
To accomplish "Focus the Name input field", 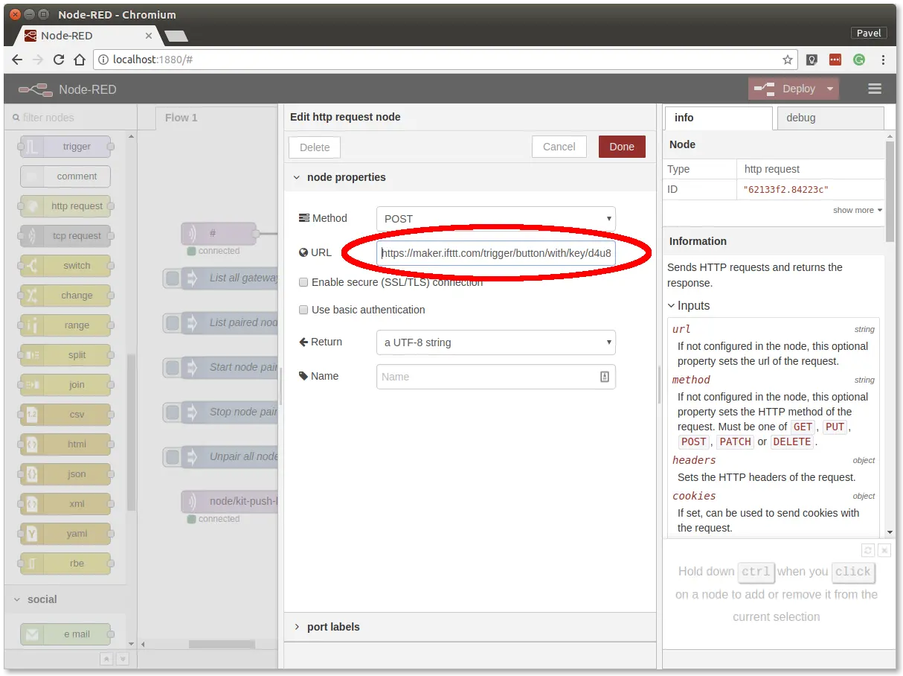I will [496, 377].
